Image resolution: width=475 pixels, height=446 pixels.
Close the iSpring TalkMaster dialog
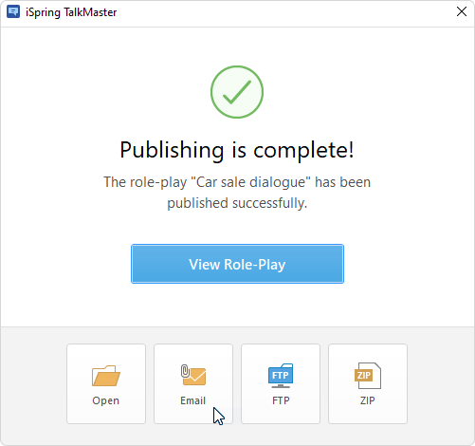click(462, 11)
